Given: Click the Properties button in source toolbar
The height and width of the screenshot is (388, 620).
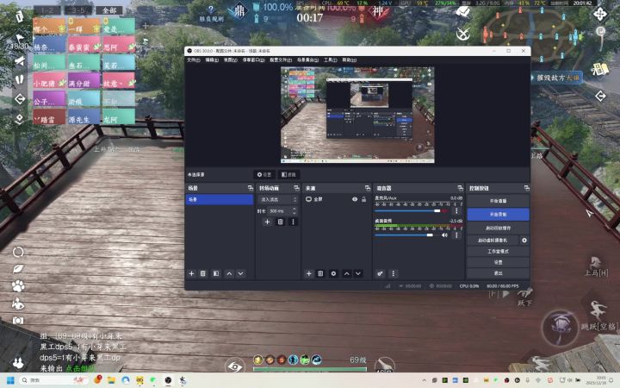Looking at the screenshot, I should [264, 174].
